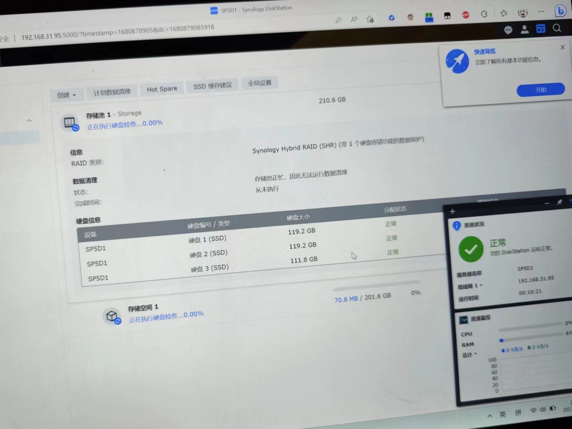Open the browser extensions puzzle icon
Viewport: 572px width, 429px height.
tap(484, 14)
